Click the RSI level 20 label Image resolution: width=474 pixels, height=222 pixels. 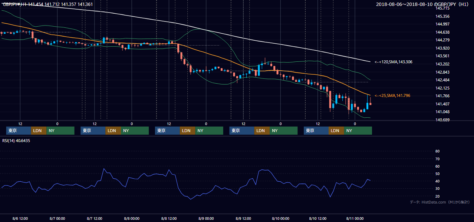click(x=437, y=196)
